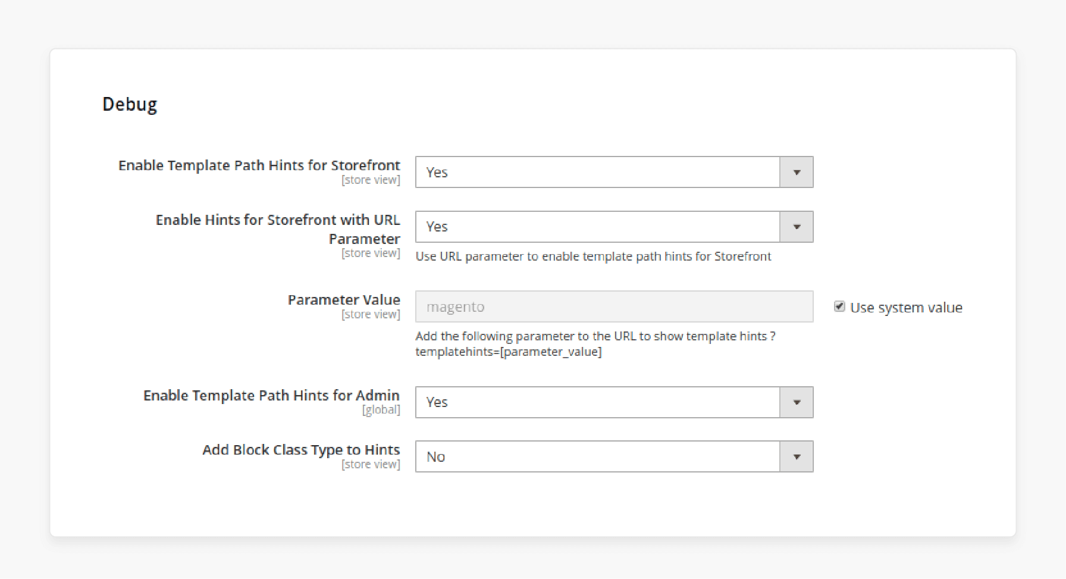Click the Parameter Value input field
Screen dimensions: 1066x579
(614, 306)
